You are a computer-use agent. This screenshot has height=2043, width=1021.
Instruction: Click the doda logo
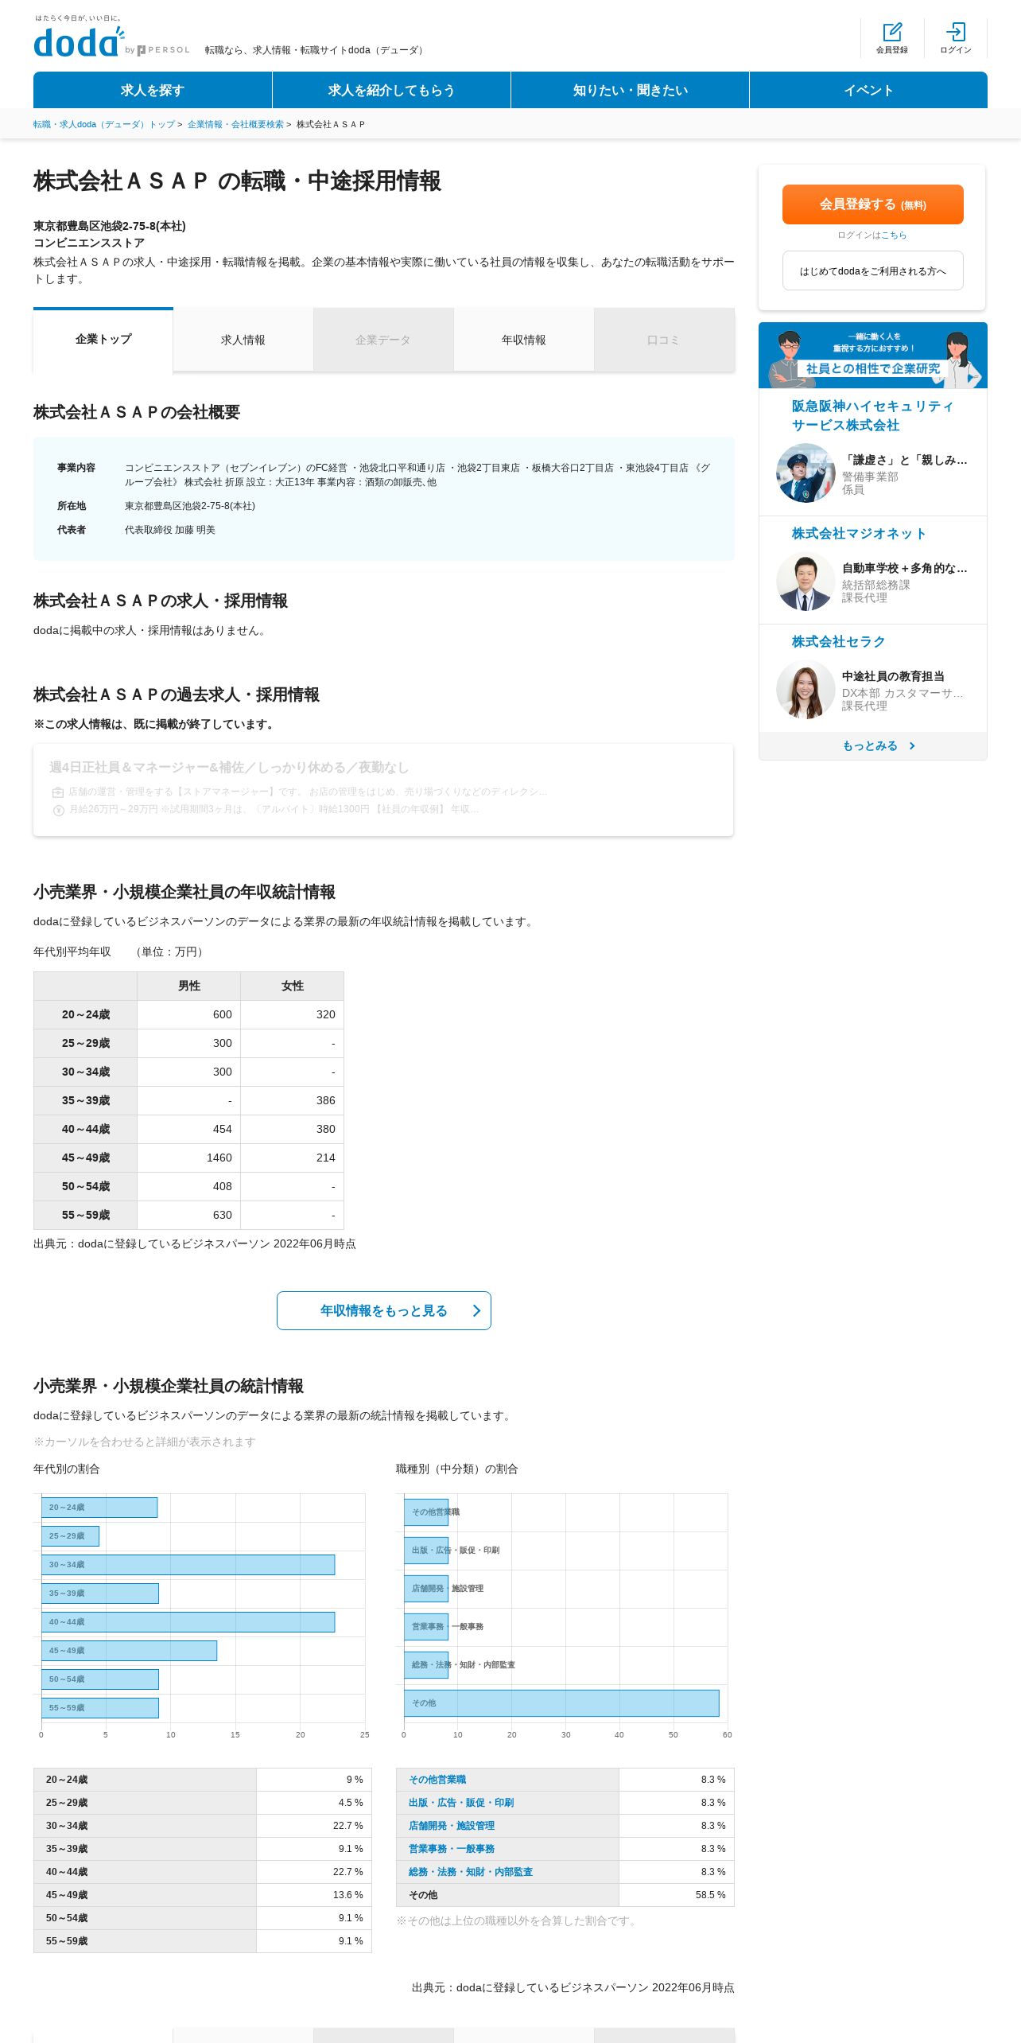80,41
